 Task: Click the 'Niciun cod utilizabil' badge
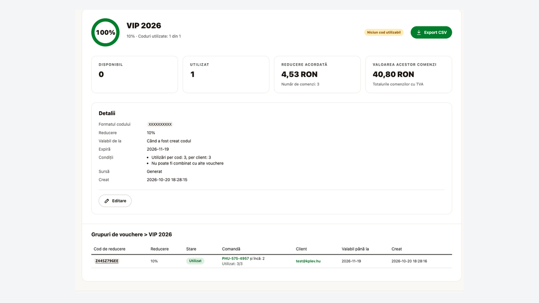(x=384, y=32)
